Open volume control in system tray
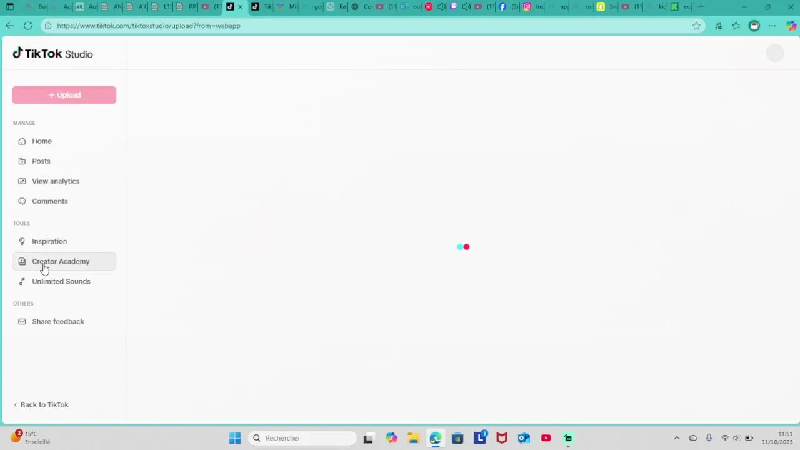Image resolution: width=800 pixels, height=450 pixels. pyautogui.click(x=736, y=438)
